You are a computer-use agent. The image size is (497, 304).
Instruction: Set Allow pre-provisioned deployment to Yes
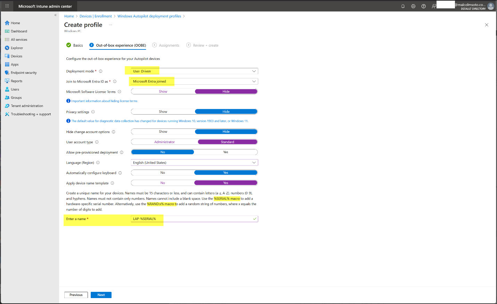click(x=226, y=152)
